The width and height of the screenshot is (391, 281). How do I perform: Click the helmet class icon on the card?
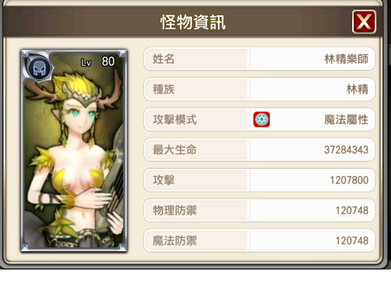39,68
